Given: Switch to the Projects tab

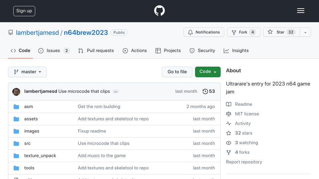Looking at the screenshot, I should (168, 50).
